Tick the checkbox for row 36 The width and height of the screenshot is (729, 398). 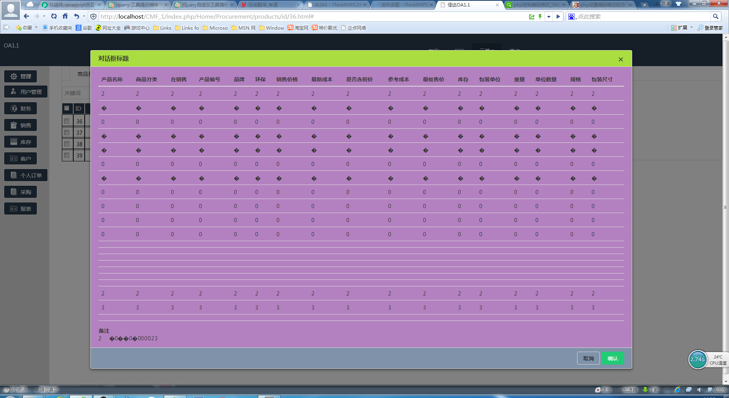67,121
